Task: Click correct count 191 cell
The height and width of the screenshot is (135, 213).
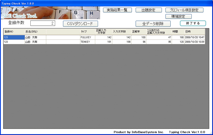Action: [x=104, y=42]
